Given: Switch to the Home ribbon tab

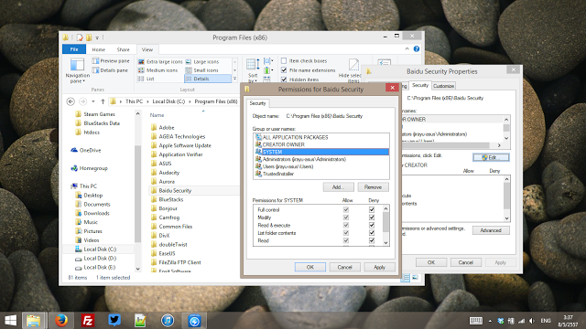Looking at the screenshot, I should pos(99,49).
